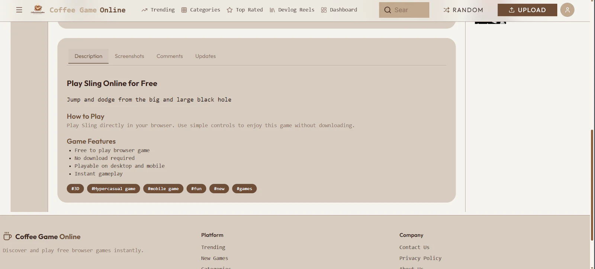Click the search magnifier icon
Viewport: 595px width, 269px height.
pyautogui.click(x=387, y=10)
